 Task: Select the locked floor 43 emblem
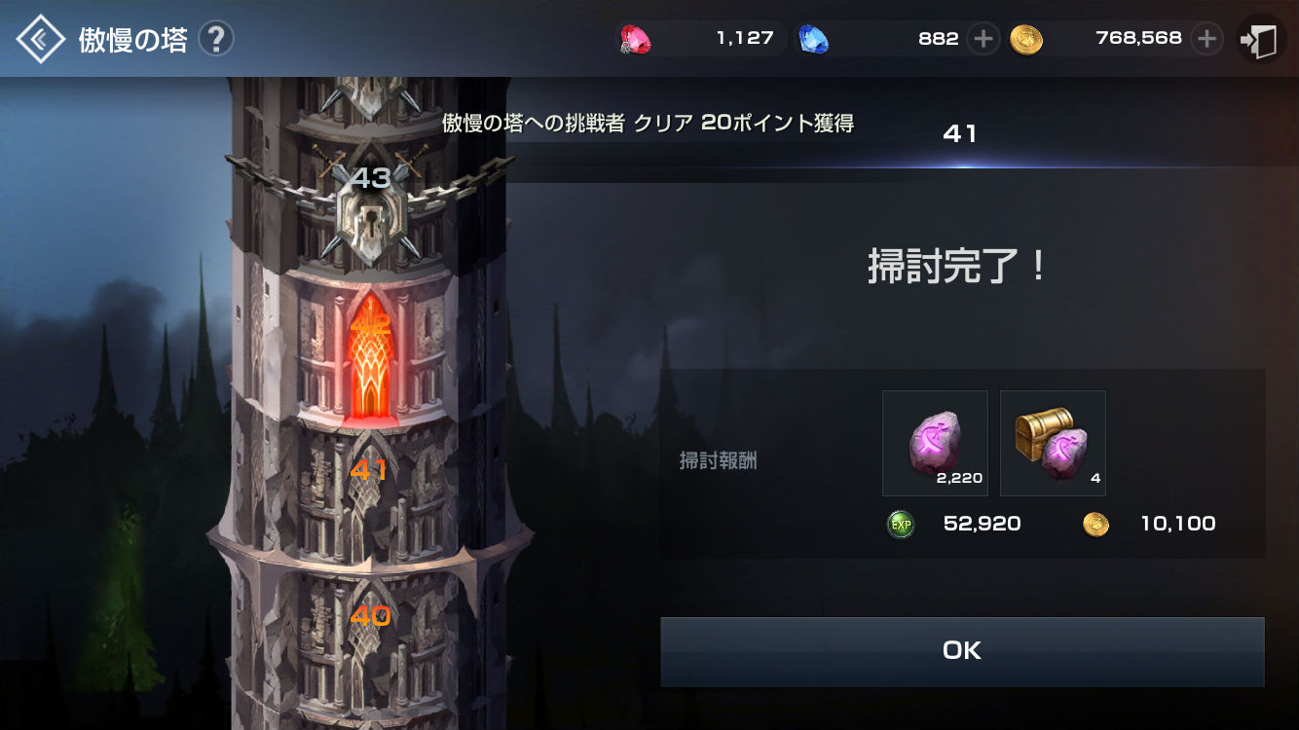pos(371,209)
